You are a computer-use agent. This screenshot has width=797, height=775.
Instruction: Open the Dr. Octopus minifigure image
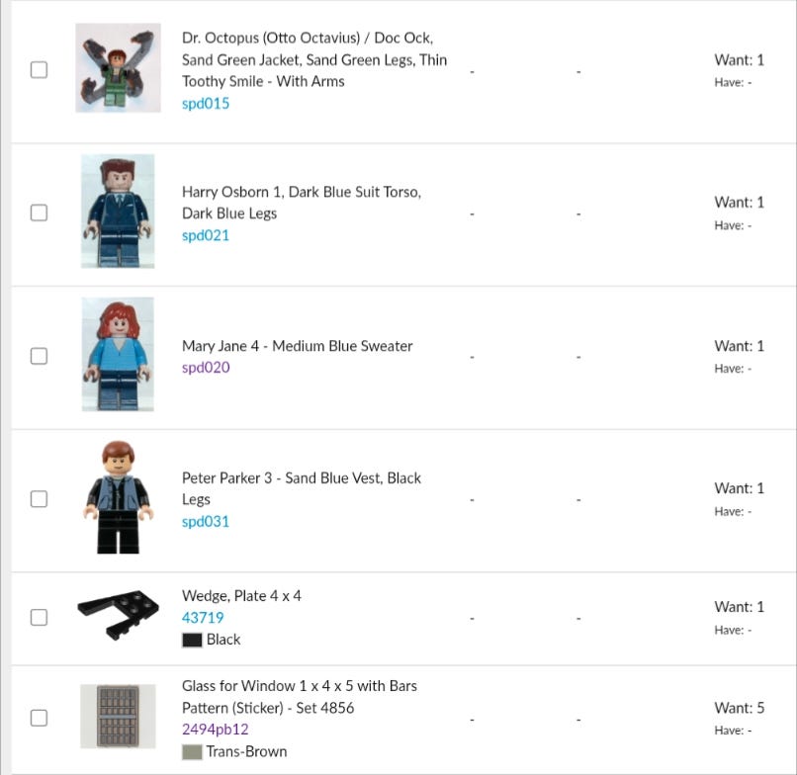pyautogui.click(x=118, y=68)
